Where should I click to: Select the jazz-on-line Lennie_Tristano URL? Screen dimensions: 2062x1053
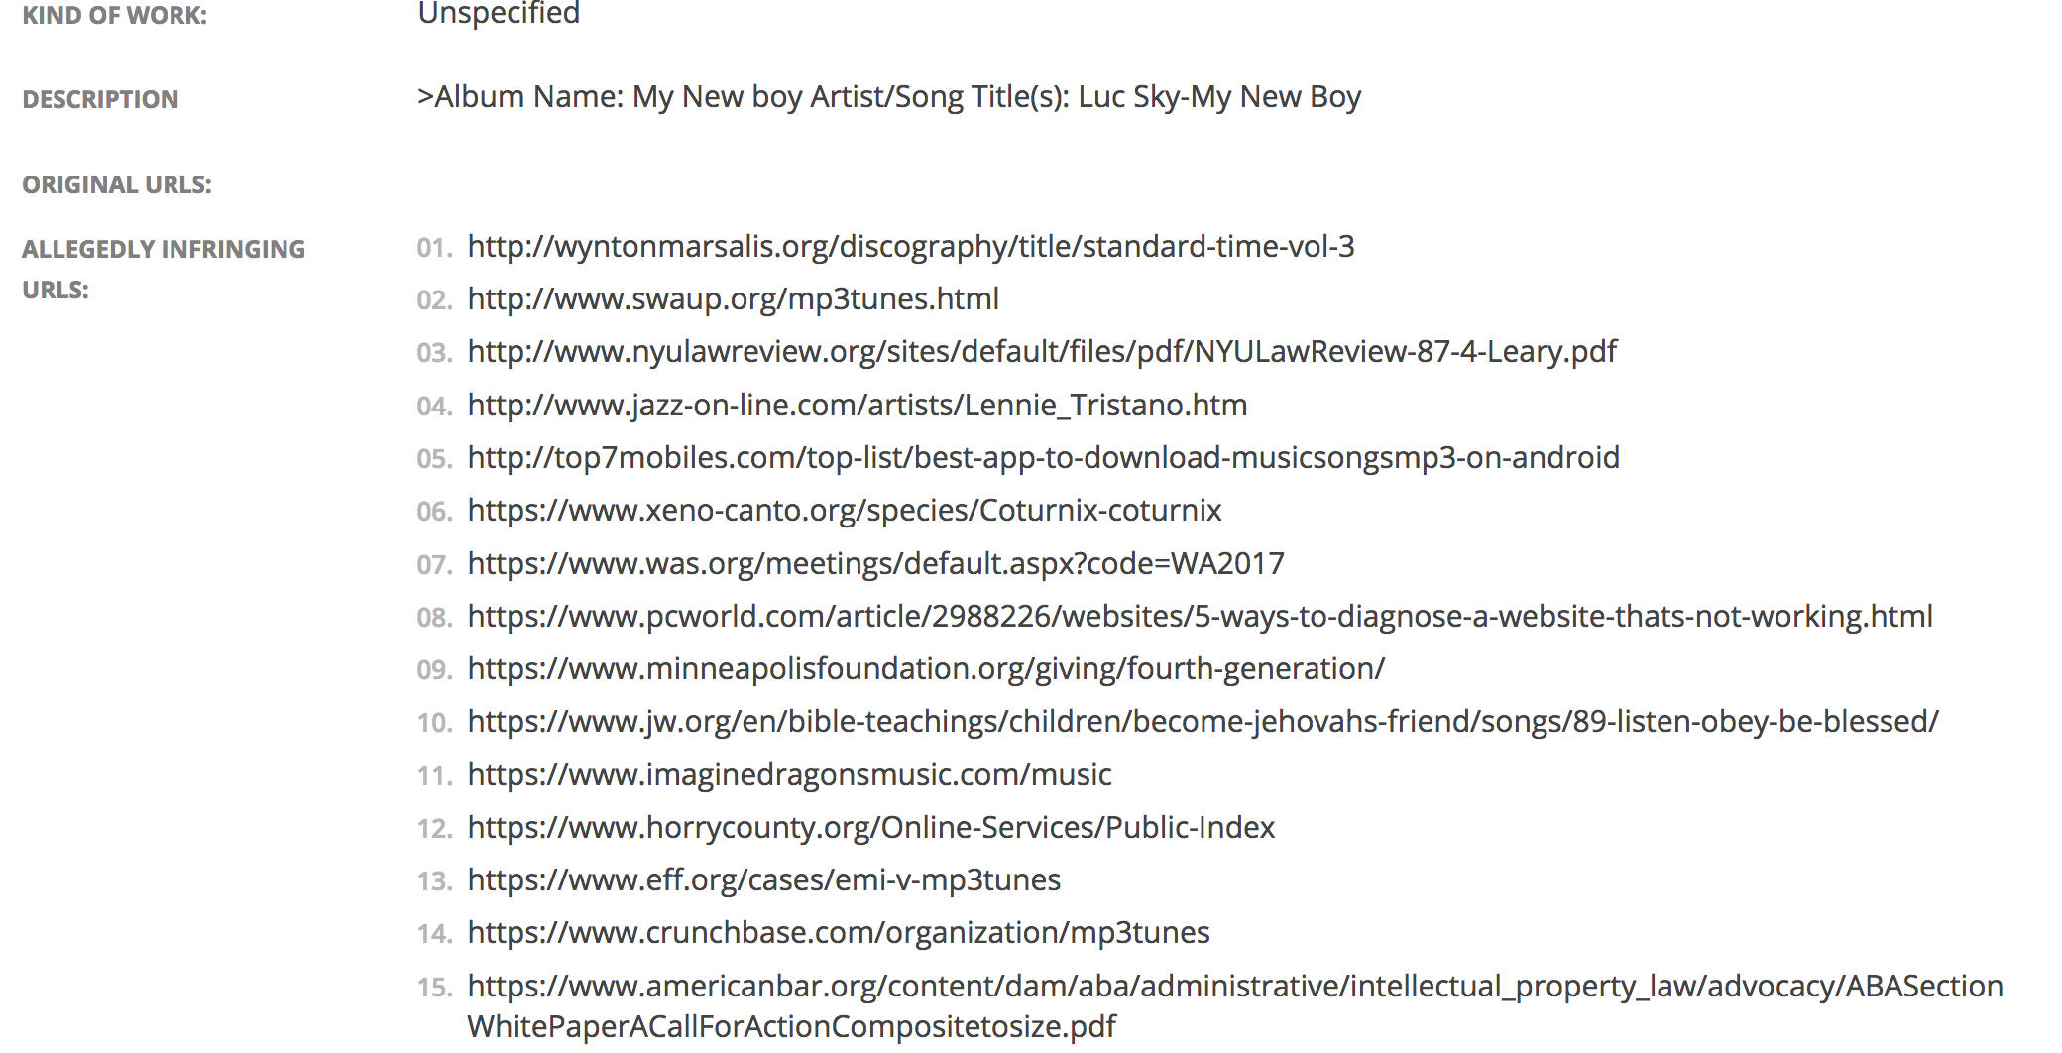[x=858, y=405]
